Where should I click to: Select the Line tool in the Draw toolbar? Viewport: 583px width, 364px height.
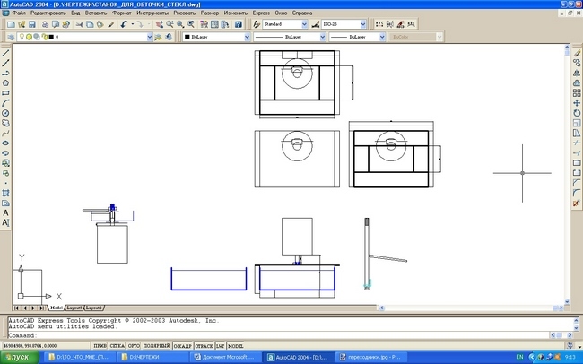(x=5, y=53)
